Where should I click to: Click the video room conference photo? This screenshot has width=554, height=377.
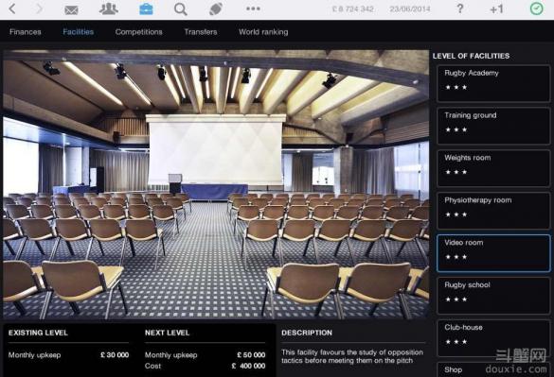pyautogui.click(x=216, y=184)
